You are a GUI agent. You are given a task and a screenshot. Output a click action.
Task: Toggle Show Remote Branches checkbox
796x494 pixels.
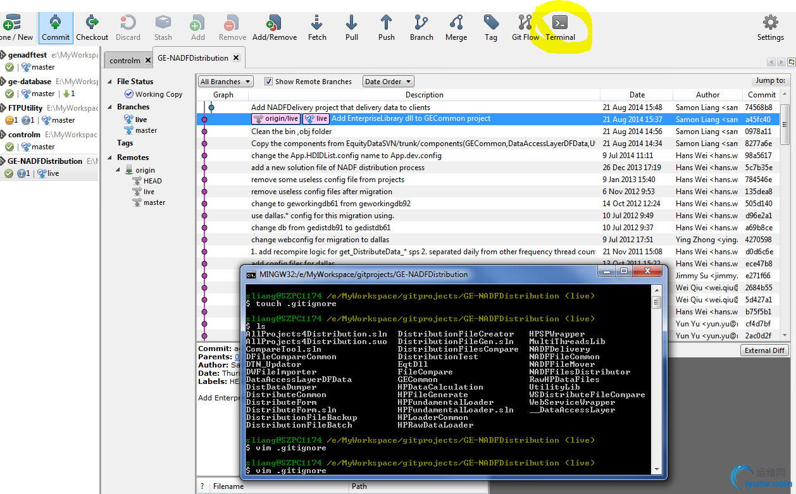click(268, 82)
